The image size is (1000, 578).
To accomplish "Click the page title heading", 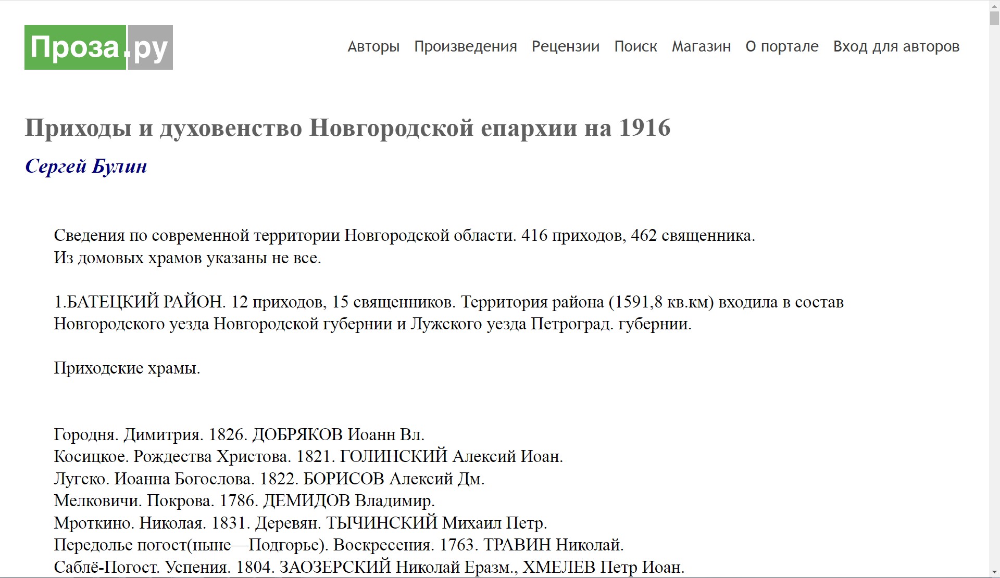I will tap(347, 127).
